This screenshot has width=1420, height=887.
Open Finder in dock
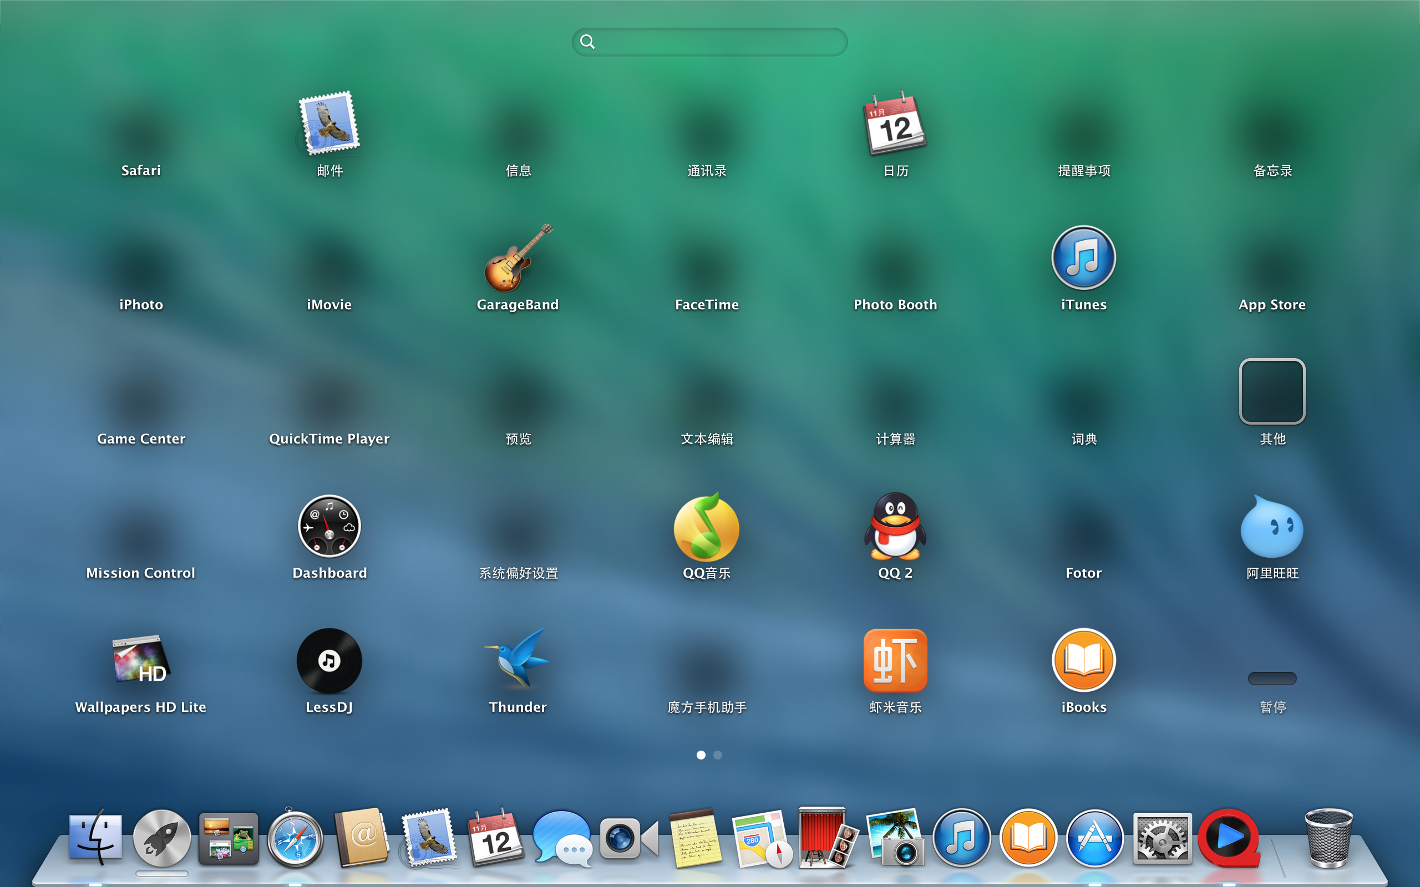[x=97, y=838]
